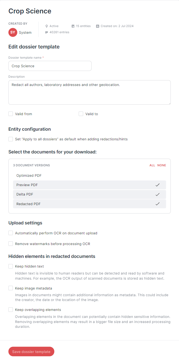Click the Delta PDF checkmark

point(158,194)
